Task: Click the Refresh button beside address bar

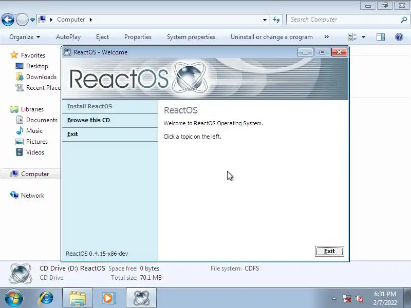Action: click(276, 20)
